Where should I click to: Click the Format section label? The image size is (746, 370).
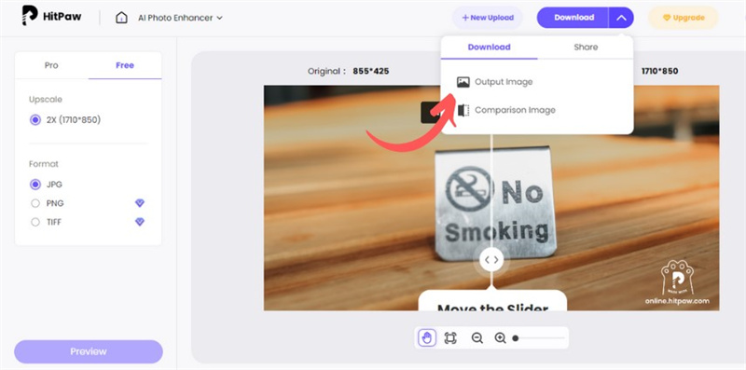[x=44, y=164]
